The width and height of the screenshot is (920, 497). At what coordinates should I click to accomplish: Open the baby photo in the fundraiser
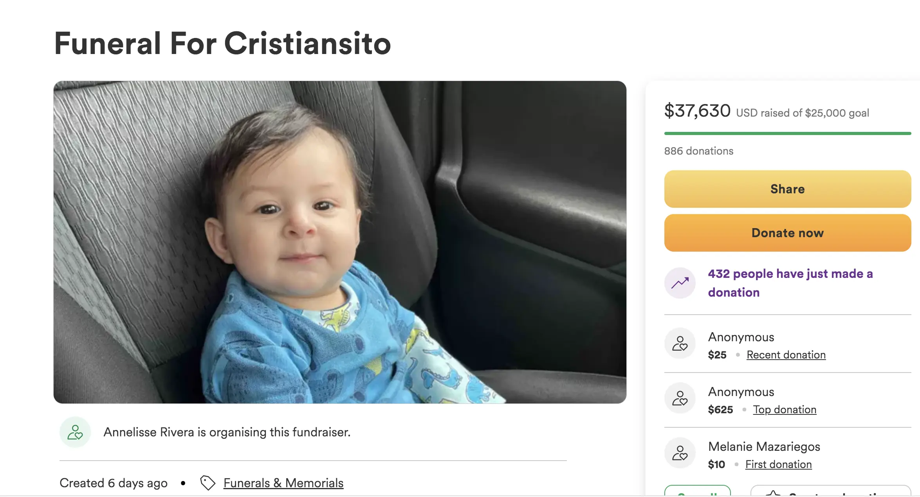[340, 242]
